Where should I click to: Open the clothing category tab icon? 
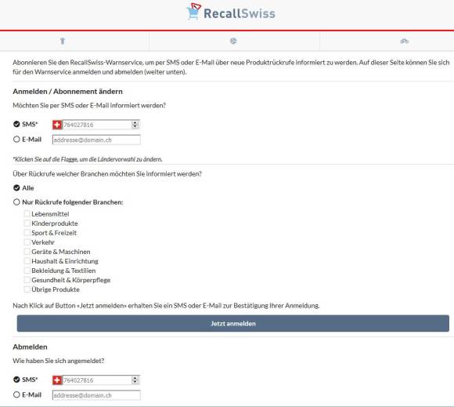(63, 42)
